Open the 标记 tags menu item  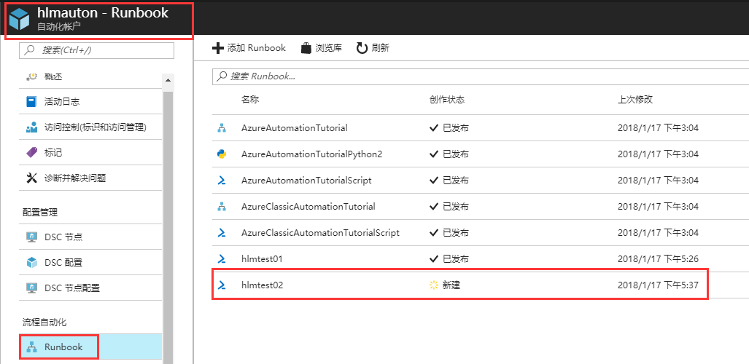[90, 153]
